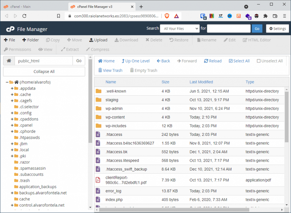Open the HTML Editor
Image resolution: width=291 pixels, height=213 pixels.
(257, 40)
